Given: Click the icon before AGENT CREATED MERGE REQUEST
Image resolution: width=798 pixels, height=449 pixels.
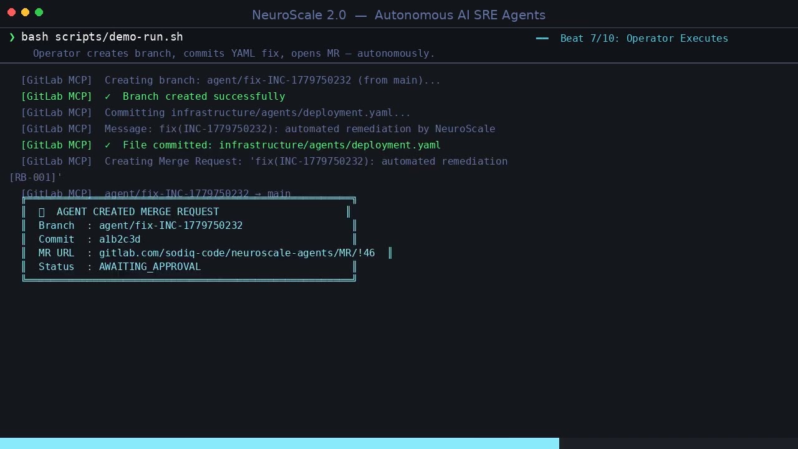Looking at the screenshot, I should click(x=42, y=212).
